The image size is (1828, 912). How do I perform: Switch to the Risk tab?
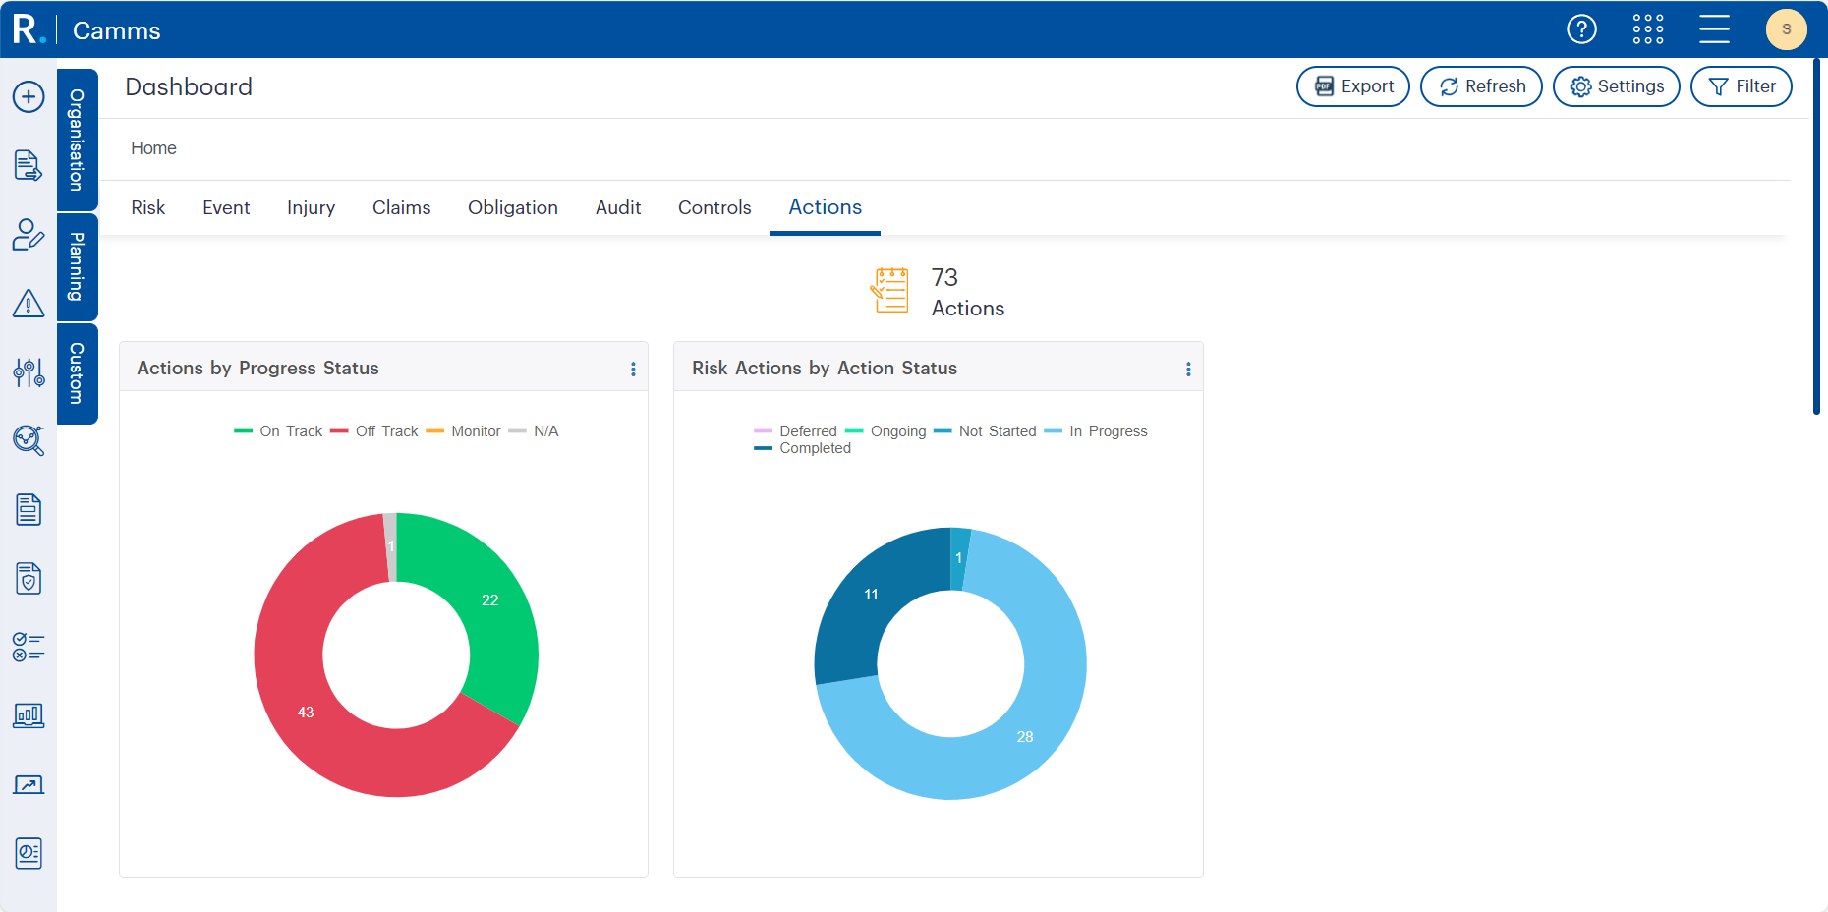(x=148, y=207)
